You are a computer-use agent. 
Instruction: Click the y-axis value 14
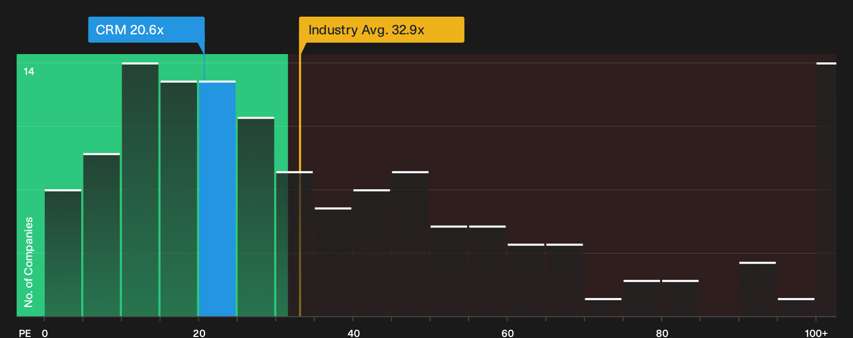pos(29,71)
